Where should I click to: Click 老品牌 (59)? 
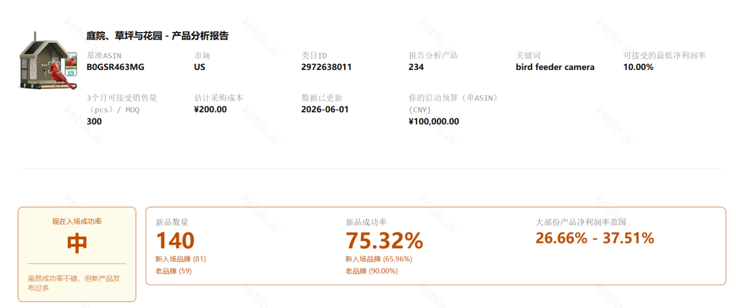pyautogui.click(x=174, y=271)
